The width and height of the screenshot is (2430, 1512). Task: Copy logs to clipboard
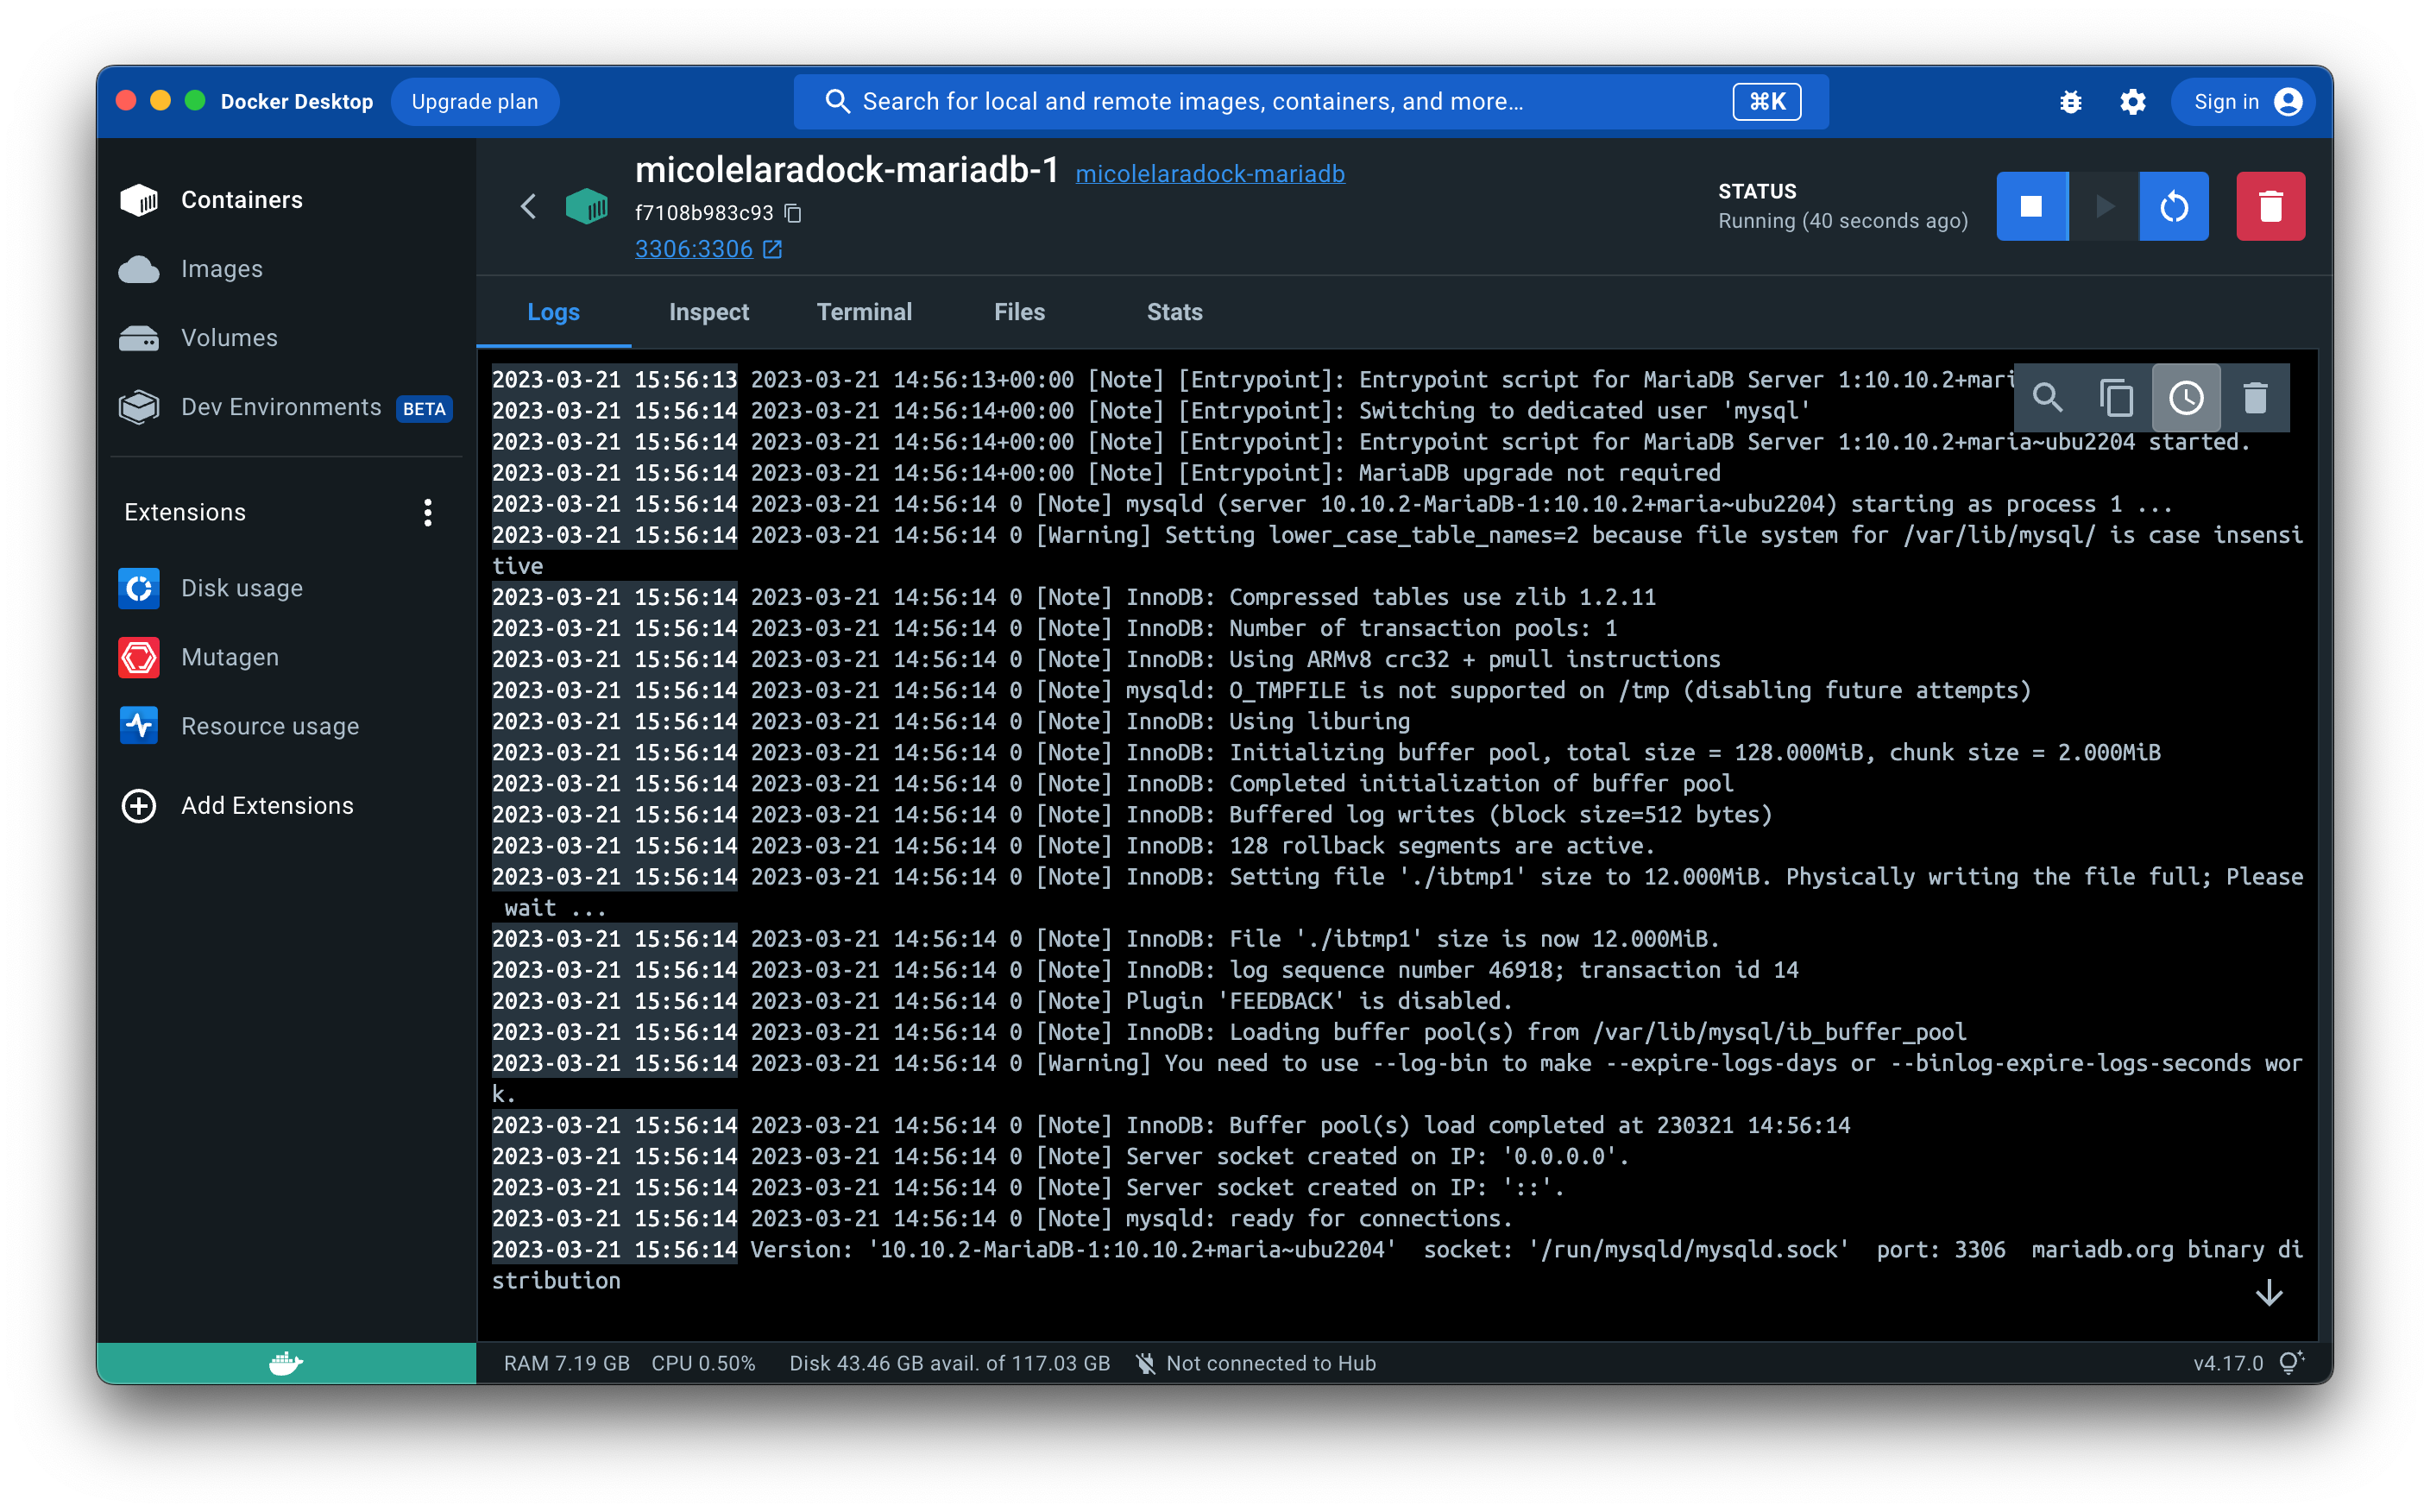[2116, 398]
